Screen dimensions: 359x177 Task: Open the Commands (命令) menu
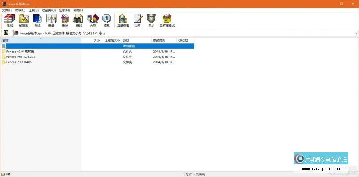coord(20,10)
